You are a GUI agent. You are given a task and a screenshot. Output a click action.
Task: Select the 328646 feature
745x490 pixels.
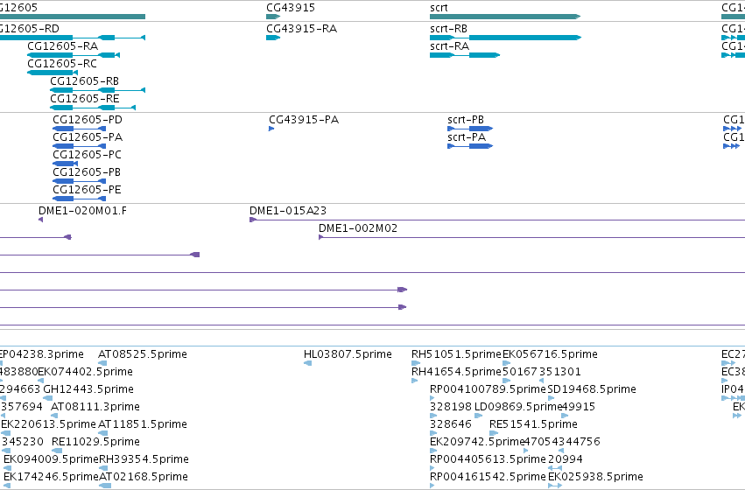(432, 433)
